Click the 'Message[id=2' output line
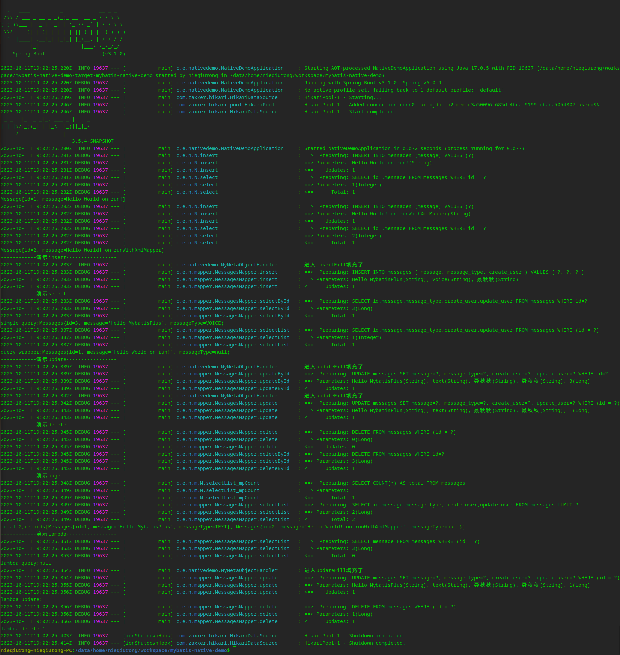This screenshot has width=620, height=655. coord(82,250)
